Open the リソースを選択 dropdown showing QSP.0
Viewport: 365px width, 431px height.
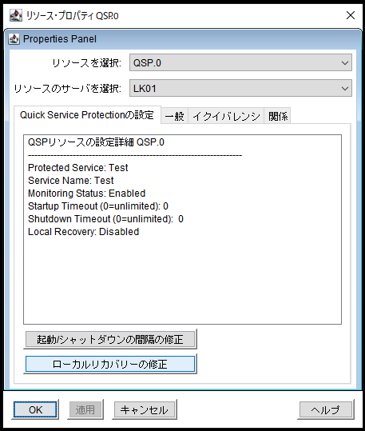240,62
